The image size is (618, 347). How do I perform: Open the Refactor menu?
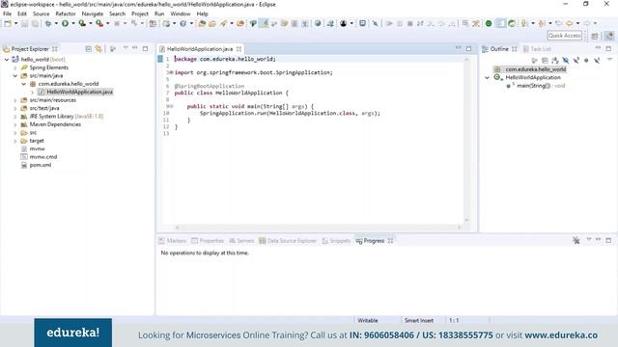point(66,13)
